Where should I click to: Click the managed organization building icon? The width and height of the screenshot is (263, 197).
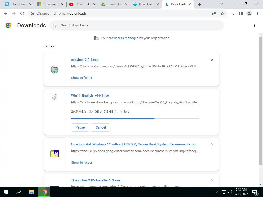[x=96, y=38]
